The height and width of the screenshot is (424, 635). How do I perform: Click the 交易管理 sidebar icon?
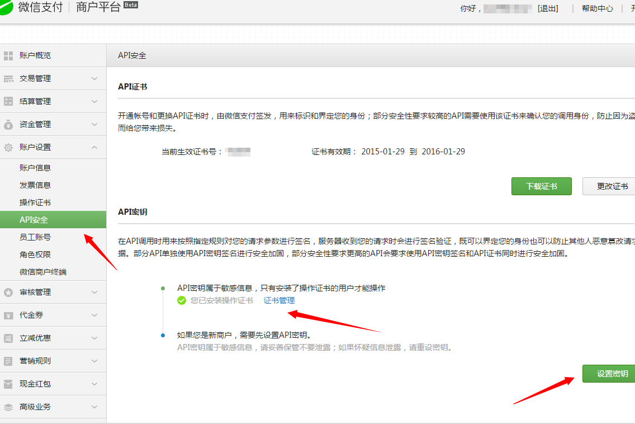8,79
